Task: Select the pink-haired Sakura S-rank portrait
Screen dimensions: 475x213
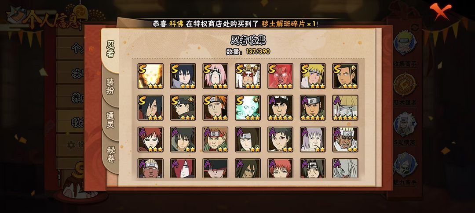Action: [216, 76]
